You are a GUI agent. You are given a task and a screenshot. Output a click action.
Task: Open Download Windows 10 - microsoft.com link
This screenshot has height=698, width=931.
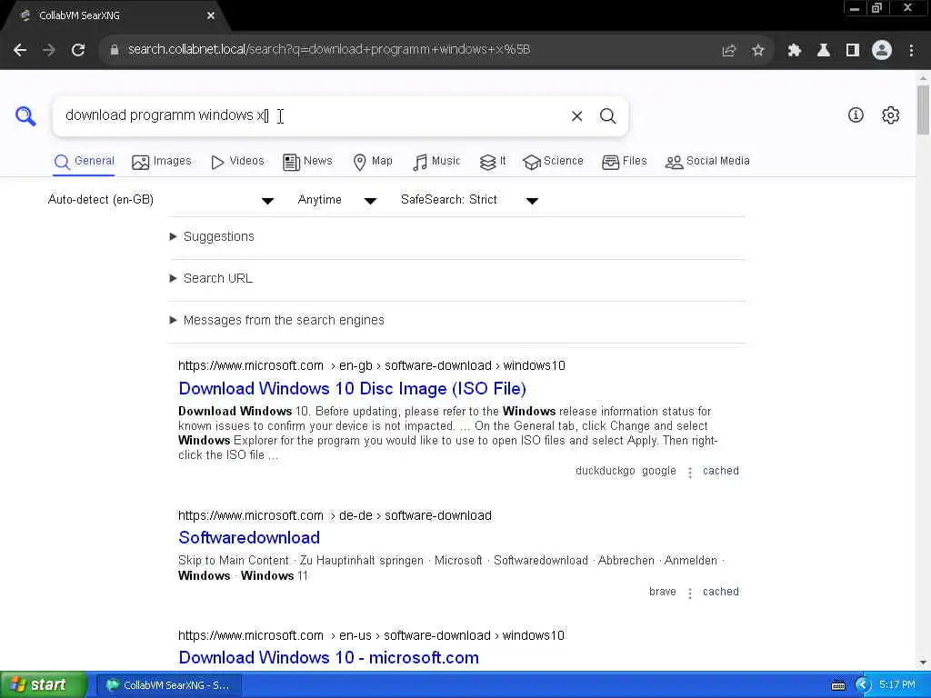tap(328, 658)
